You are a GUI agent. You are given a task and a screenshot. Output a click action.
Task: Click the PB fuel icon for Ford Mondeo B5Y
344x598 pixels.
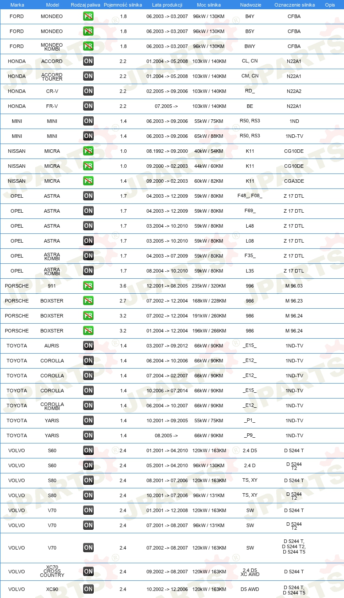coord(88,31)
